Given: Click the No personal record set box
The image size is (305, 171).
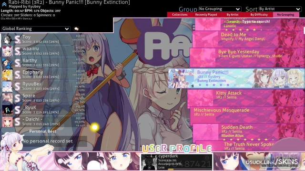Looking at the screenshot, I should coord(48,141).
